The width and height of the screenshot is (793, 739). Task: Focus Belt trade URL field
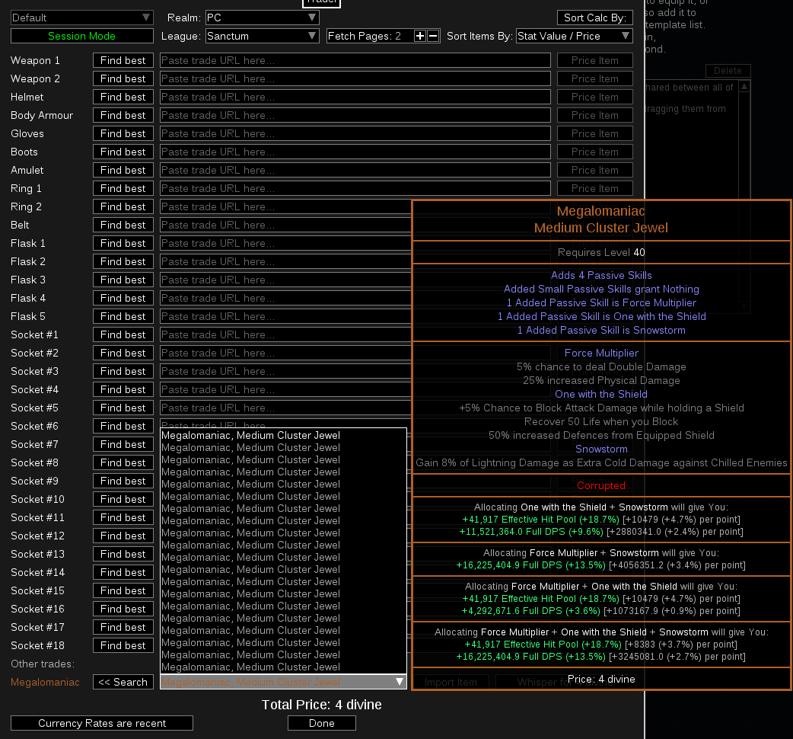pyautogui.click(x=285, y=225)
